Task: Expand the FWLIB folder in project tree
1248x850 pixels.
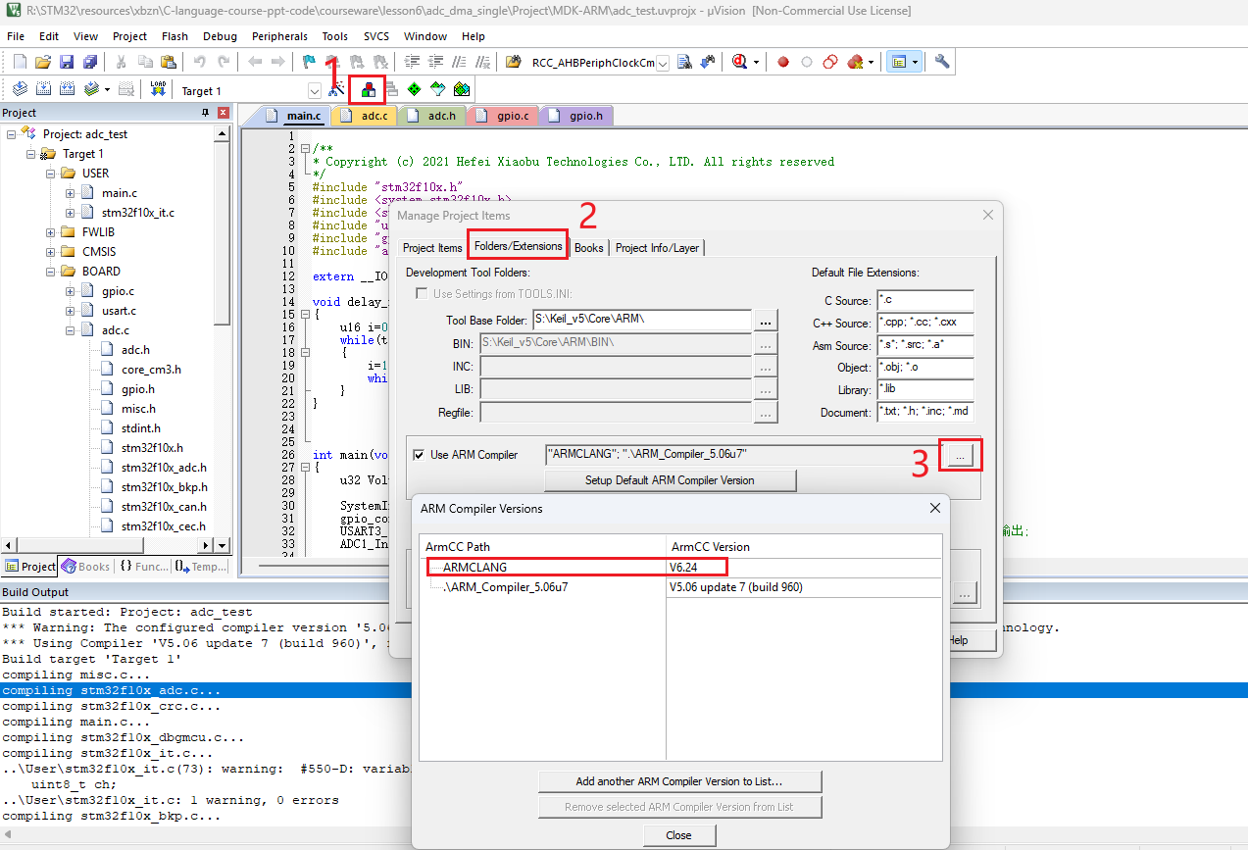Action: [49, 231]
